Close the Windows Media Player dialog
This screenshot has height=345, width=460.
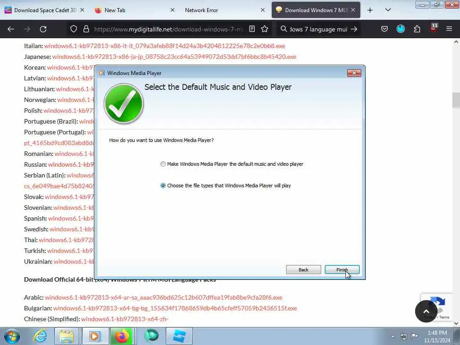coord(354,73)
